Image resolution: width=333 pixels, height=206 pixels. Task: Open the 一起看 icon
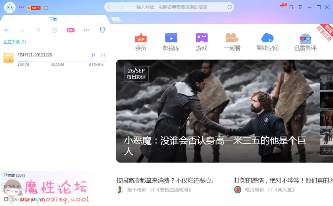(x=232, y=42)
